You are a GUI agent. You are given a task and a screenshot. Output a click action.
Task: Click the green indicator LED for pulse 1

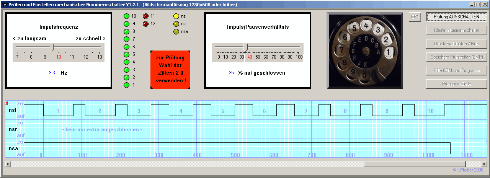(126, 85)
